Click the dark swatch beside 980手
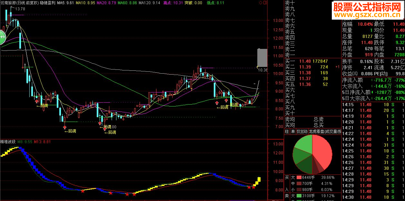Image resolution: width=405 pixels, height=201 pixels. click(x=299, y=189)
